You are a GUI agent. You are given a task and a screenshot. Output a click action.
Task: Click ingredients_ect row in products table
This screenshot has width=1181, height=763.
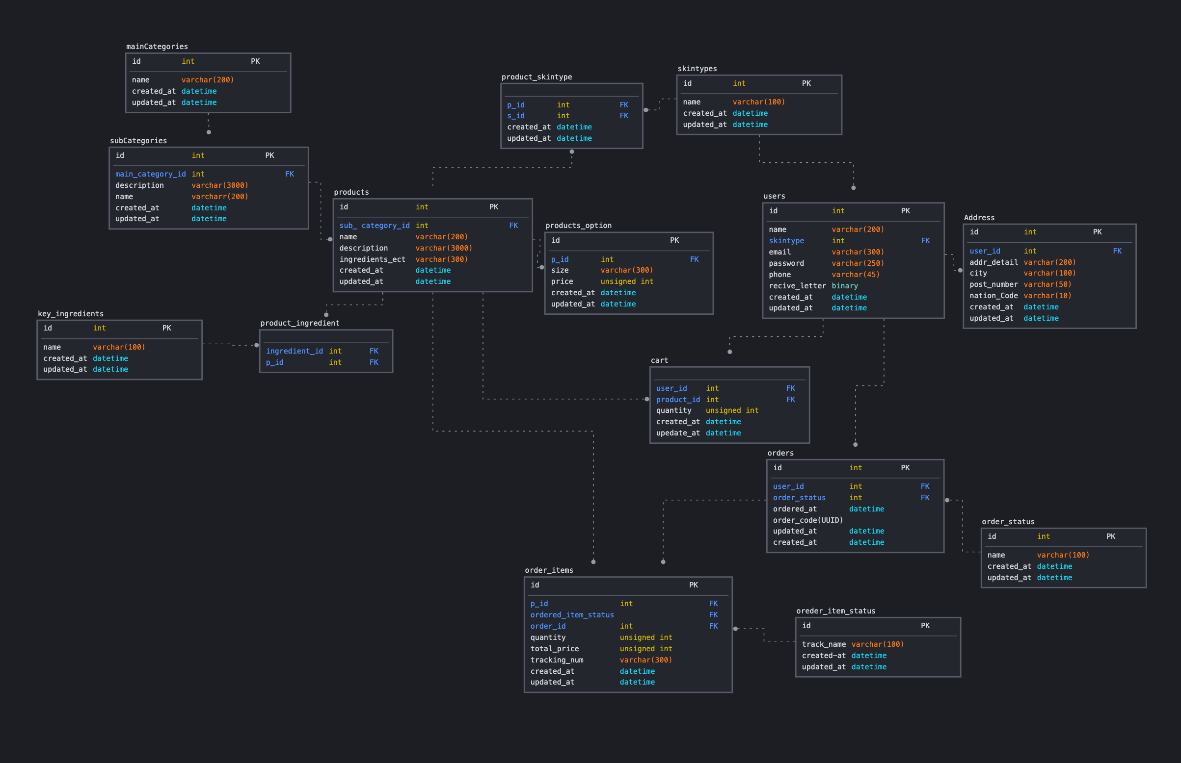point(372,259)
